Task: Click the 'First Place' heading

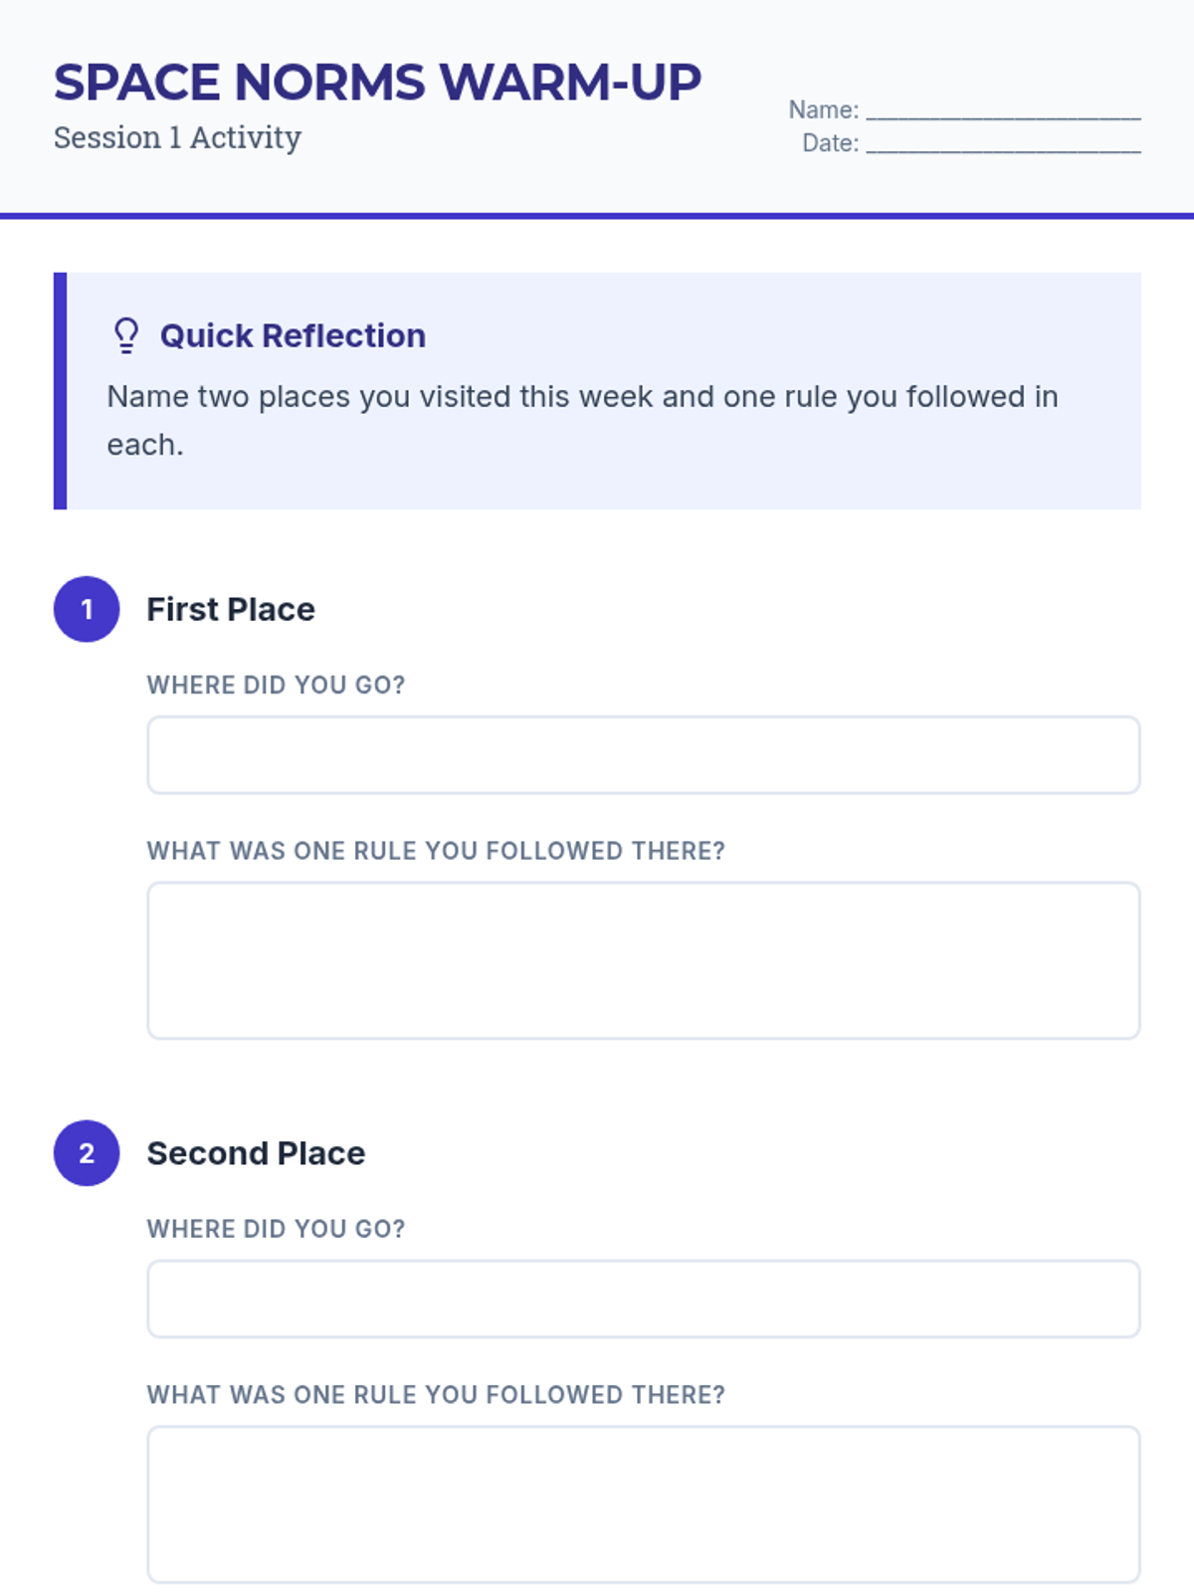Action: pyautogui.click(x=231, y=609)
